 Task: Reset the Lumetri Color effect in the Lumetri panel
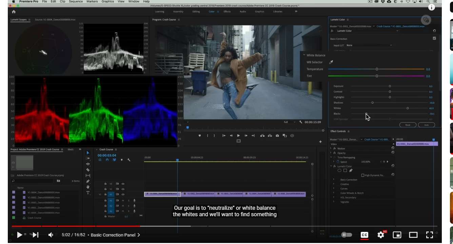click(x=434, y=31)
